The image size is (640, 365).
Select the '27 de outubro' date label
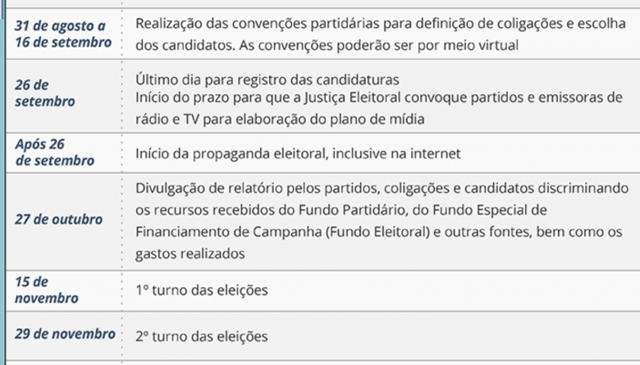coord(59,219)
